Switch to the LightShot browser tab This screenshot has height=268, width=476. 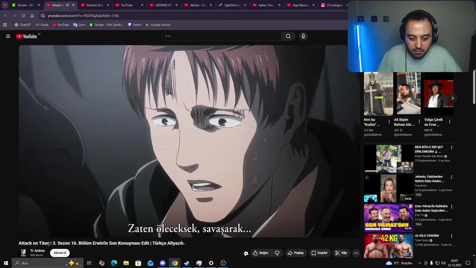pyautogui.click(x=232, y=5)
